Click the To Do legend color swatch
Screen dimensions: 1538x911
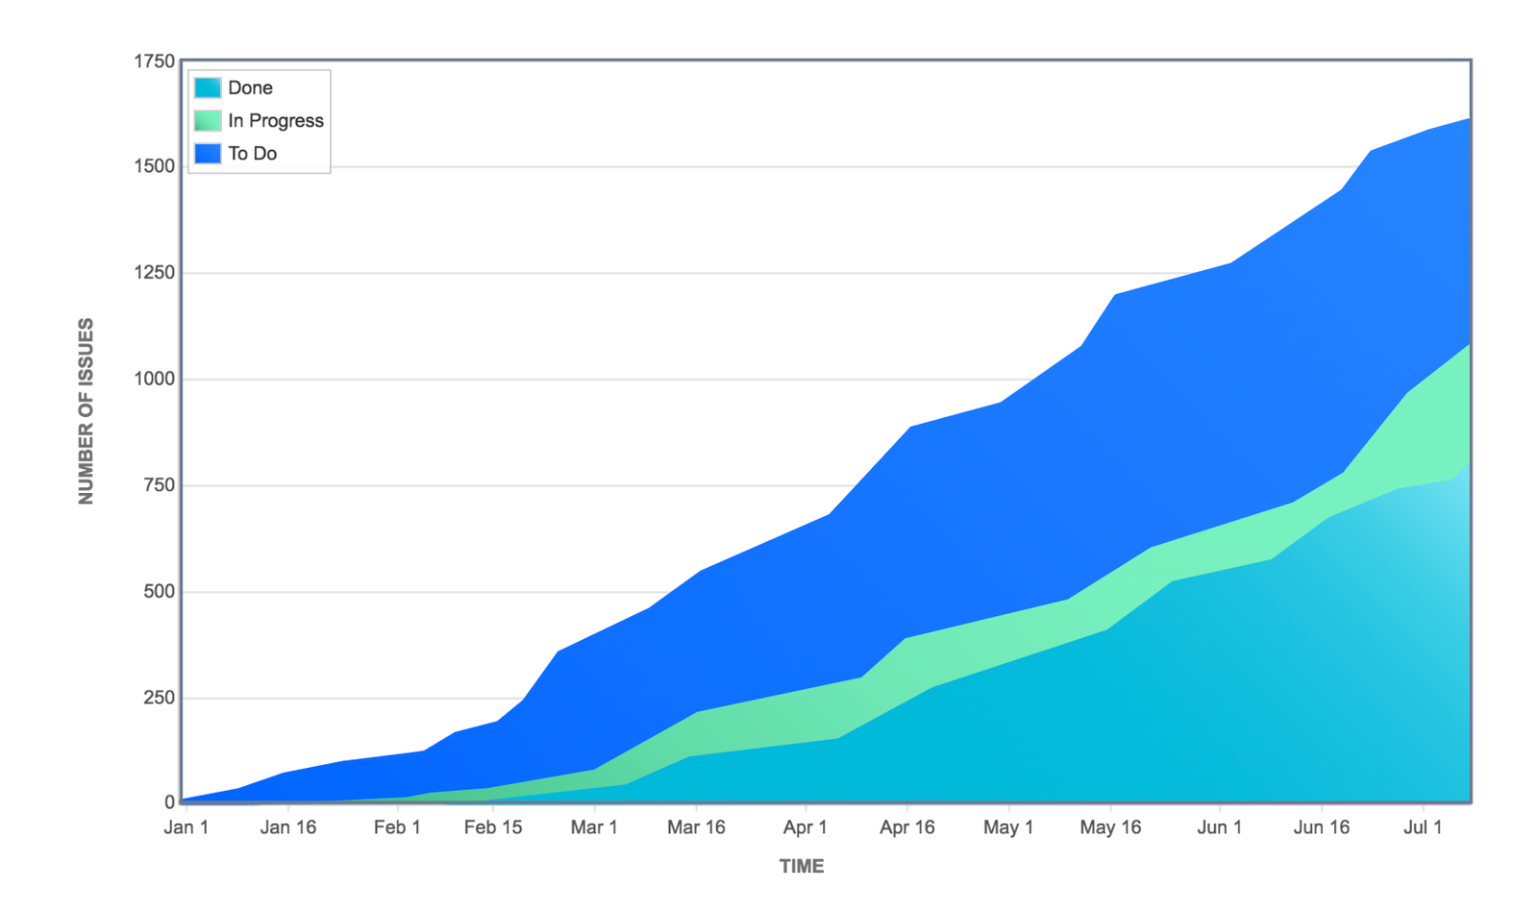208,153
